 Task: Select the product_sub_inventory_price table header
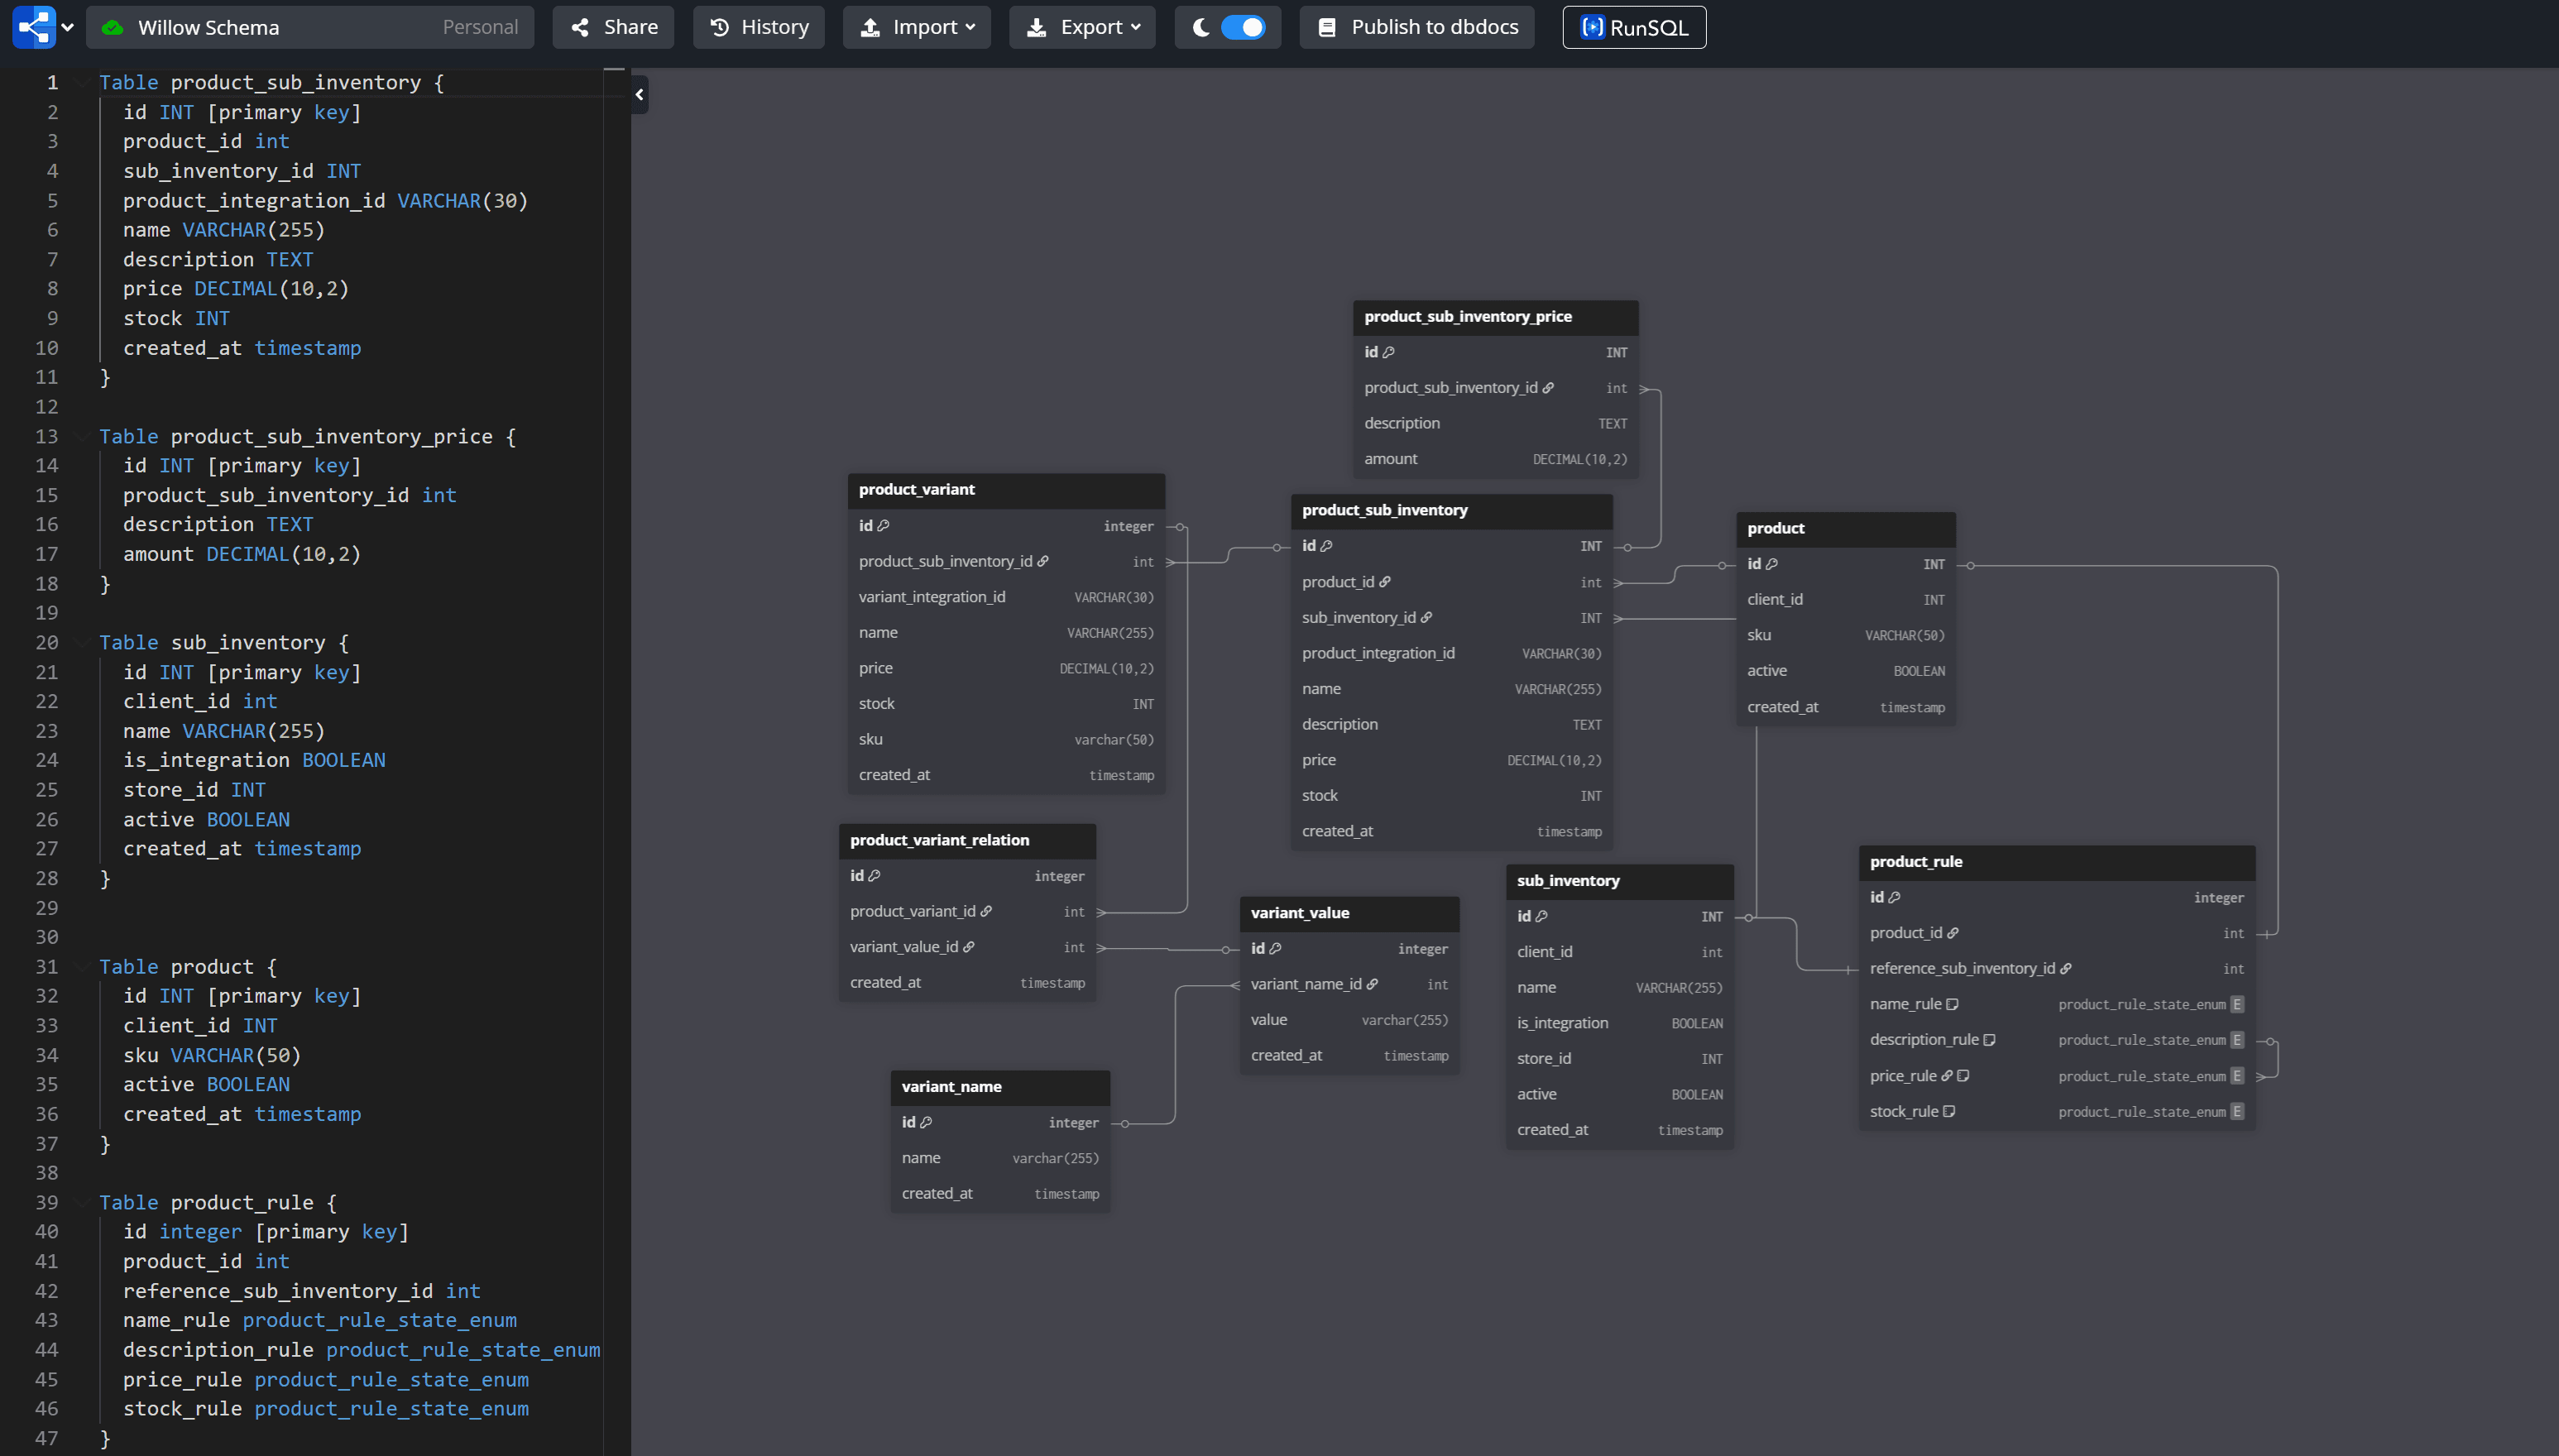(1495, 316)
